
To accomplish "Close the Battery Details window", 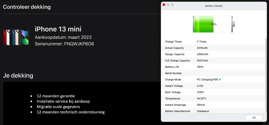I will pyautogui.click(x=164, y=5).
